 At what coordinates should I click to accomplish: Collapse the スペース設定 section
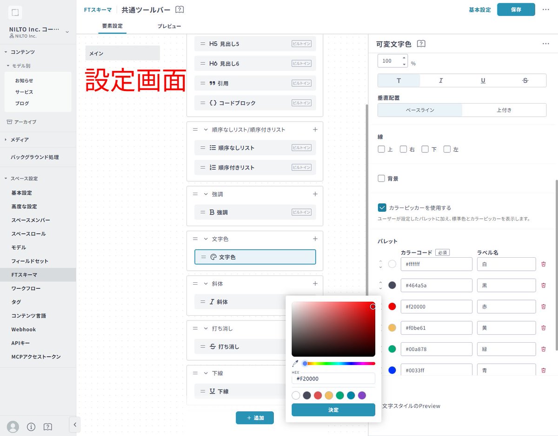[x=6, y=178]
